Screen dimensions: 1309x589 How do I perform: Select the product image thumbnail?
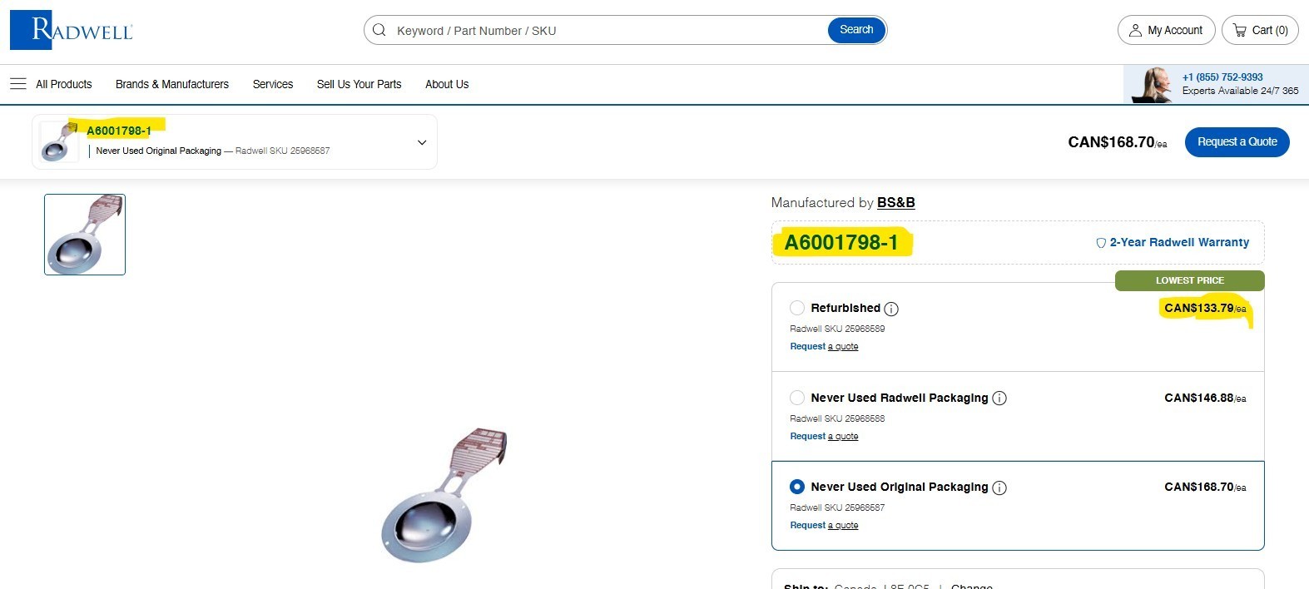85,235
